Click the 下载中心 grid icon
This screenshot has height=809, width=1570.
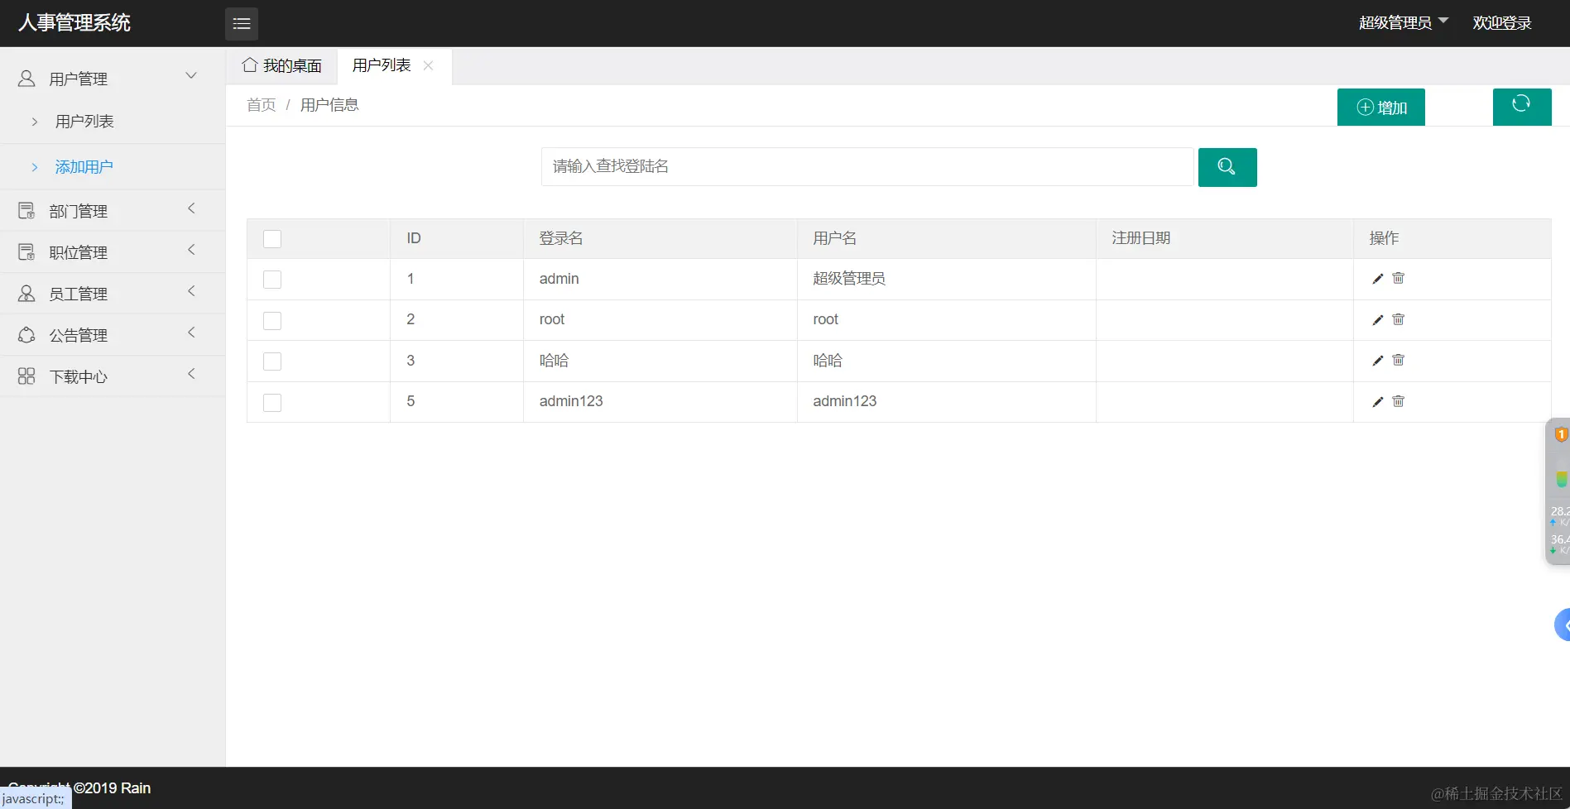pyautogui.click(x=26, y=376)
